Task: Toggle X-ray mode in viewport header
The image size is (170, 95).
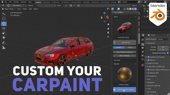Action: 124,9
